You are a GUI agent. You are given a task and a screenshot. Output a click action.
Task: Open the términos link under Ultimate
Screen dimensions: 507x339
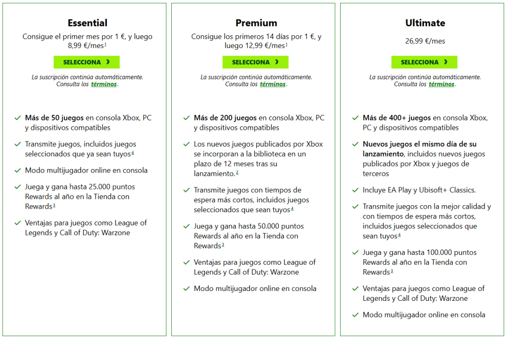click(x=441, y=84)
